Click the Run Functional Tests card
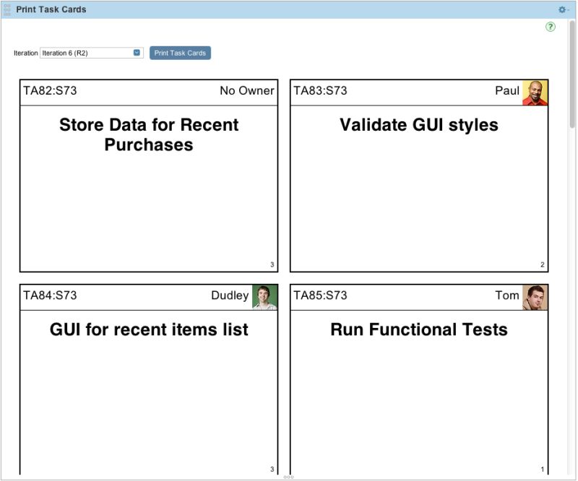Viewport: 578px width, 481px height. pos(419,329)
